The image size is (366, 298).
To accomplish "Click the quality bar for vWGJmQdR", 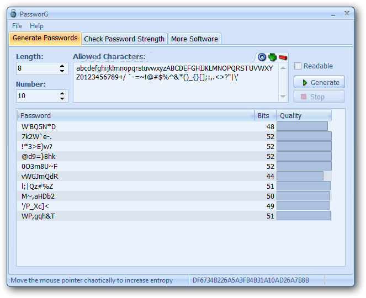I will tap(300, 176).
